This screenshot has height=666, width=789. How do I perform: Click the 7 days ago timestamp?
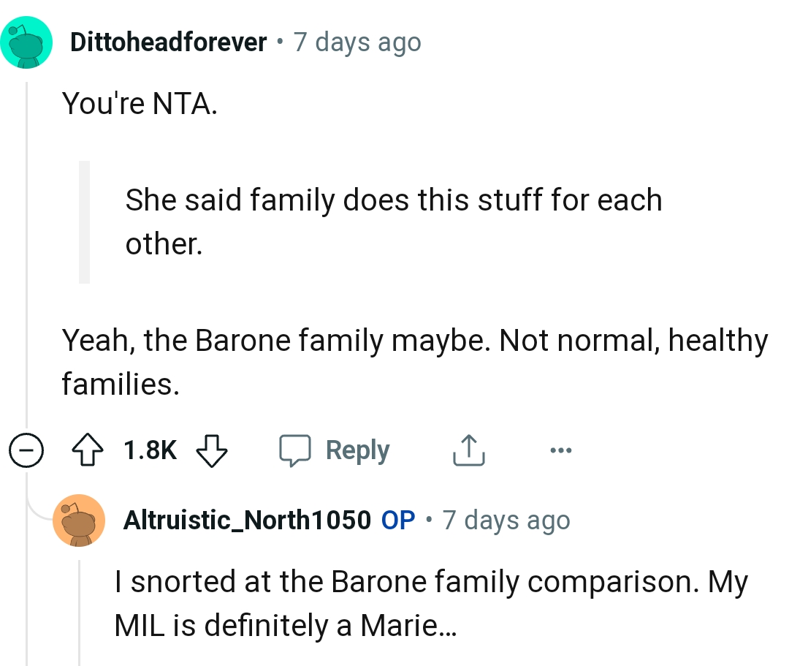pyautogui.click(x=357, y=42)
